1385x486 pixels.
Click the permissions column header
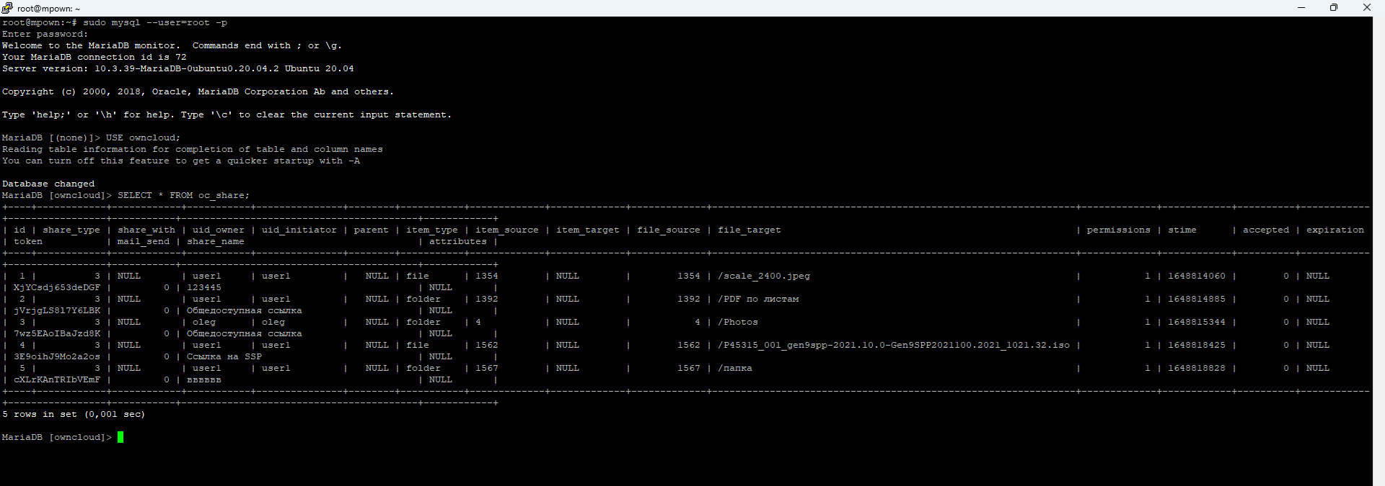1118,230
